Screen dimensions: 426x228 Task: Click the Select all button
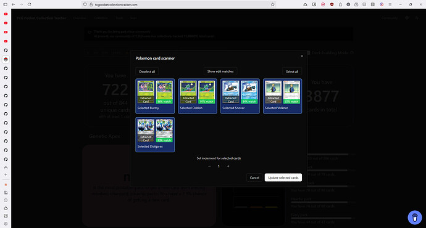292,71
